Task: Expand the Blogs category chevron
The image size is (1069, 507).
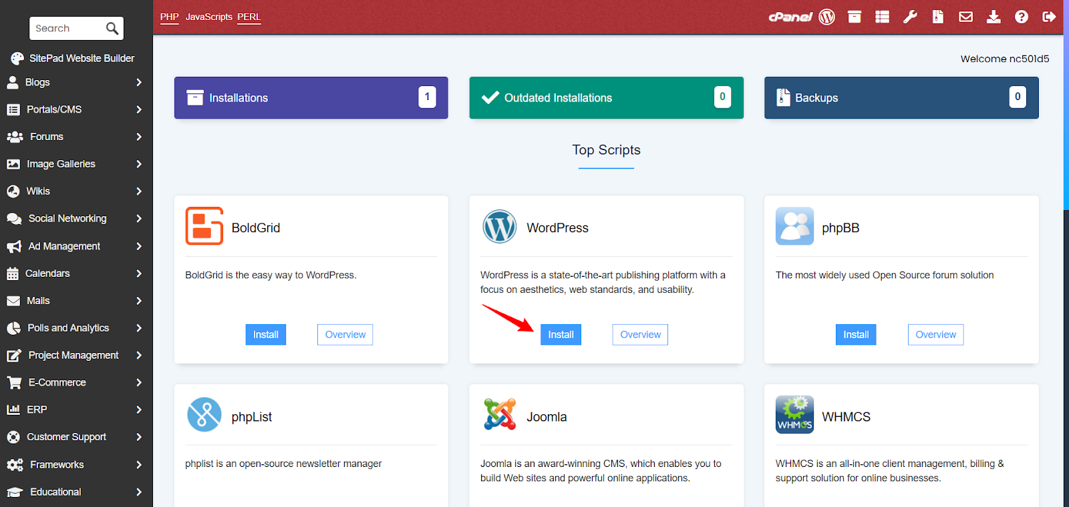Action: tap(139, 82)
